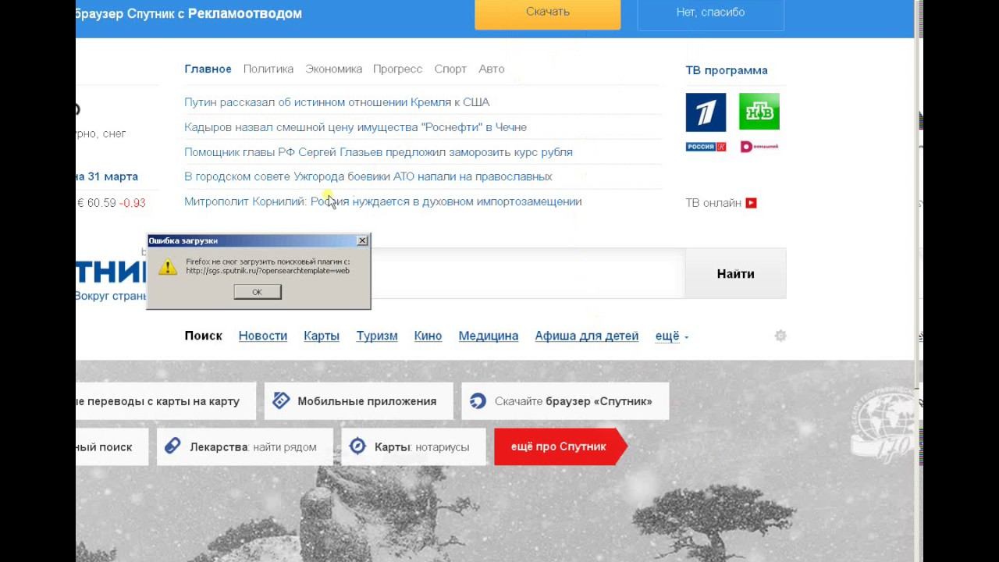This screenshot has height=562, width=999.
Task: Open Kadyrov Rosneft headline
Action: pos(355,127)
